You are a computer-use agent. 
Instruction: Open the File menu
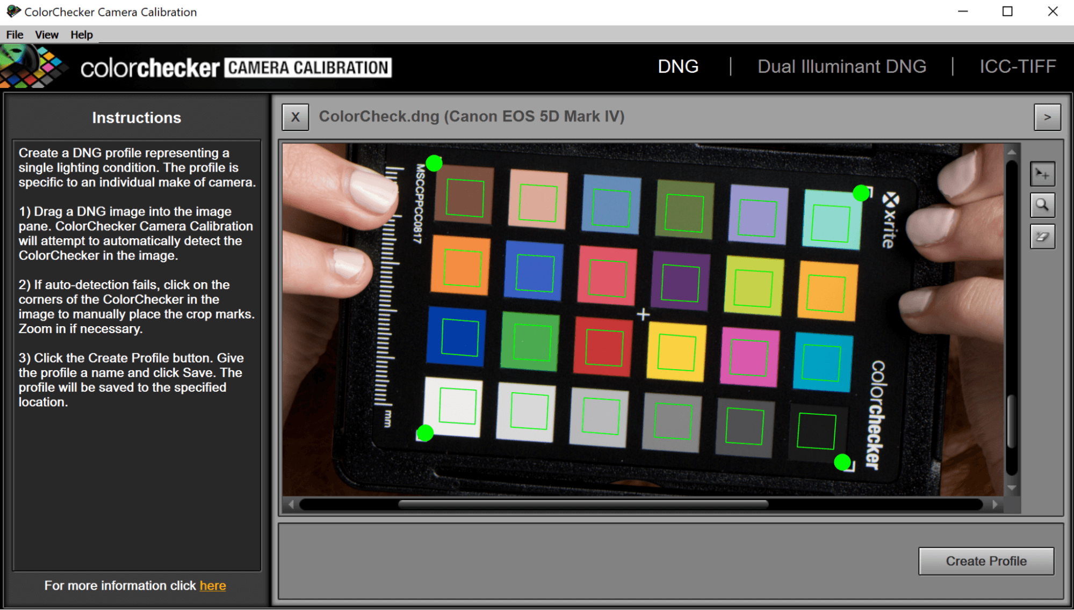click(x=14, y=34)
